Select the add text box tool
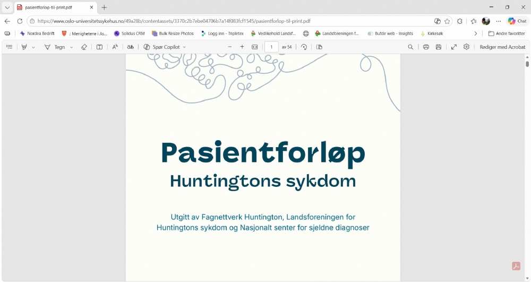Screen dimensions: 531x282 pos(100,47)
